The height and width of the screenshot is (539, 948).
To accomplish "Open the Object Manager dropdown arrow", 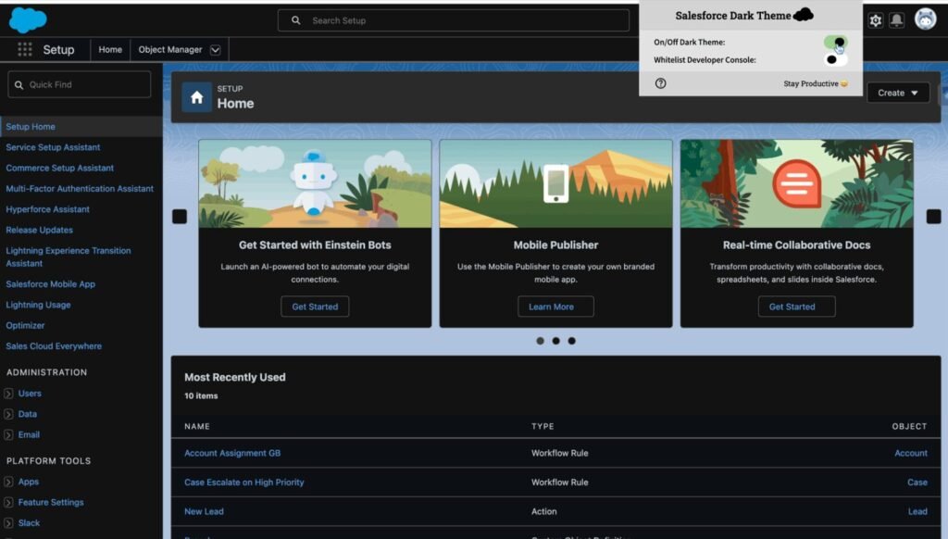I will pos(214,49).
